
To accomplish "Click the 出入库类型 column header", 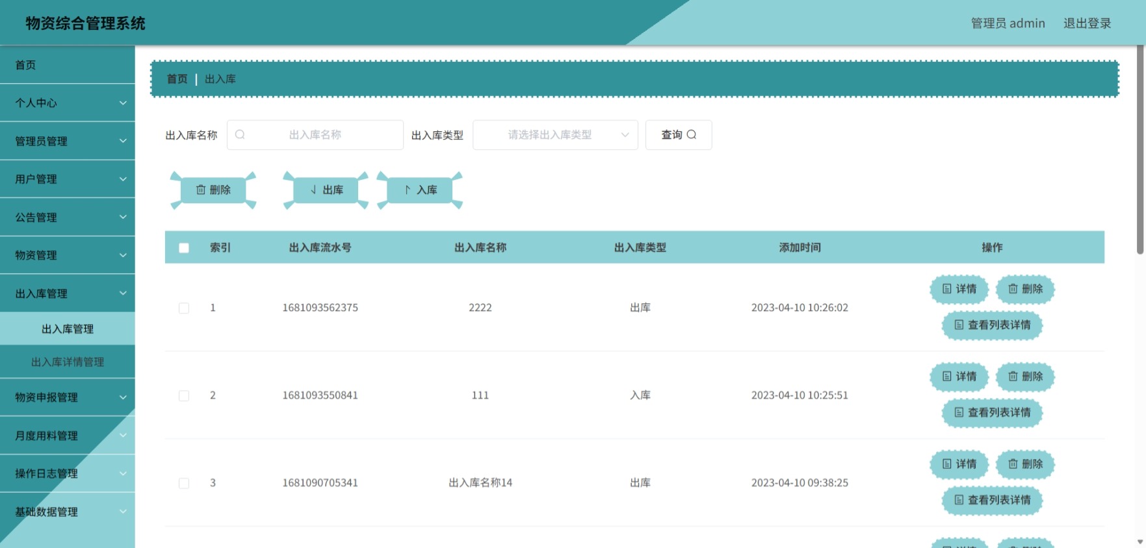I will 640,247.
